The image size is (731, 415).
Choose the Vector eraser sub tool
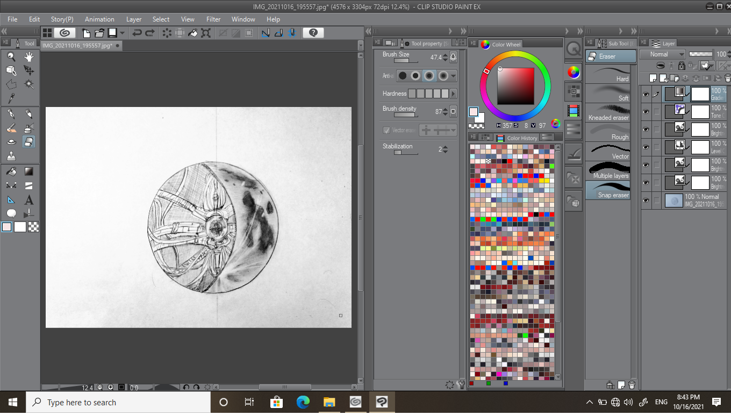pyautogui.click(x=607, y=152)
